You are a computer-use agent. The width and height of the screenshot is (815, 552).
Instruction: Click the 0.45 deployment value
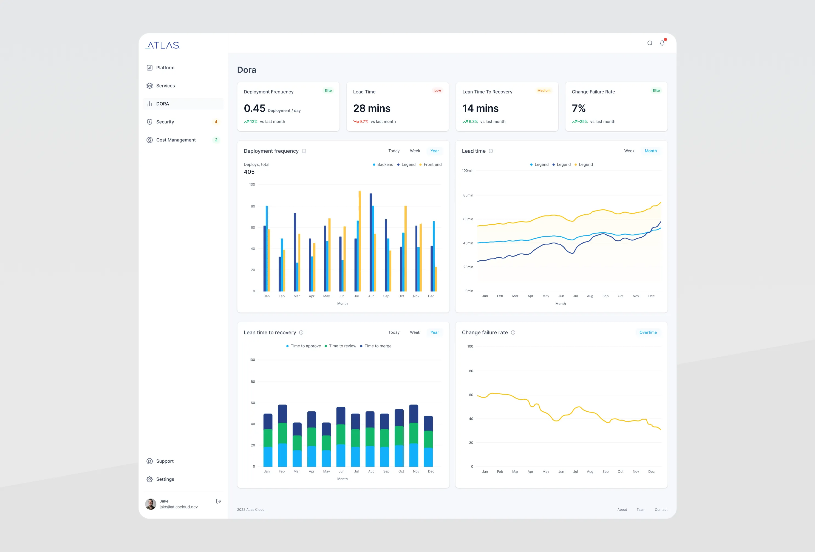[254, 109]
